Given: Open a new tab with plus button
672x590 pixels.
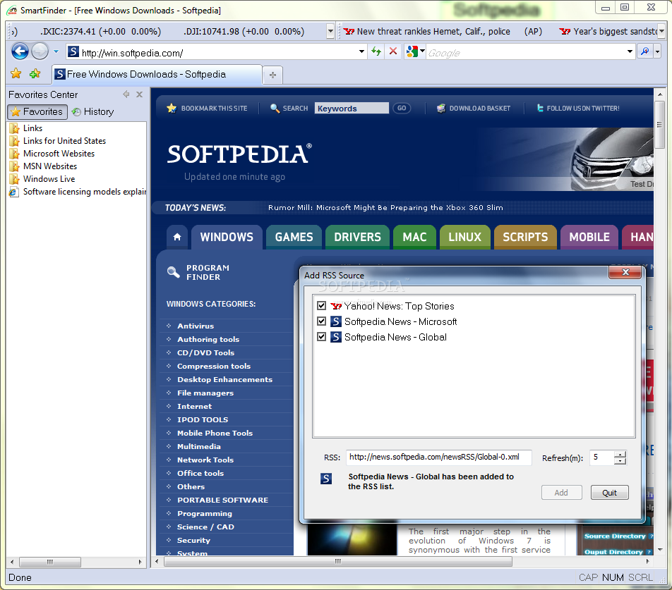Looking at the screenshot, I should [272, 75].
